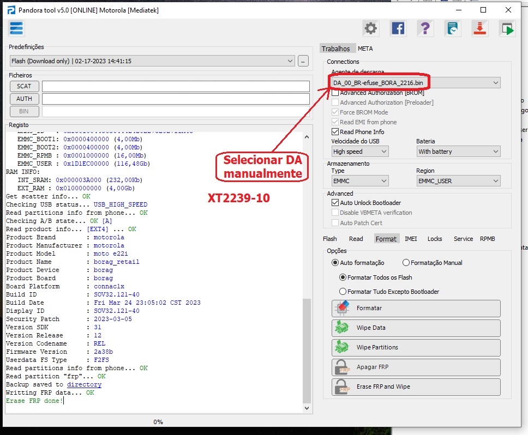Click the green play run icon

pos(507,28)
